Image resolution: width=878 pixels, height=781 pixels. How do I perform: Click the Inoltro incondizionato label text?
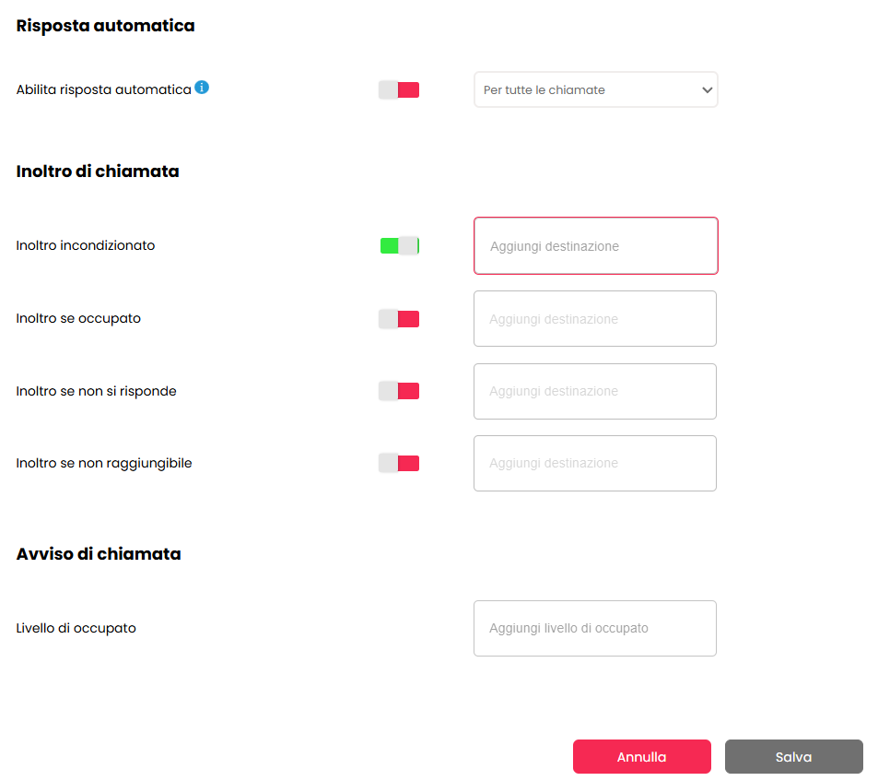coord(86,245)
